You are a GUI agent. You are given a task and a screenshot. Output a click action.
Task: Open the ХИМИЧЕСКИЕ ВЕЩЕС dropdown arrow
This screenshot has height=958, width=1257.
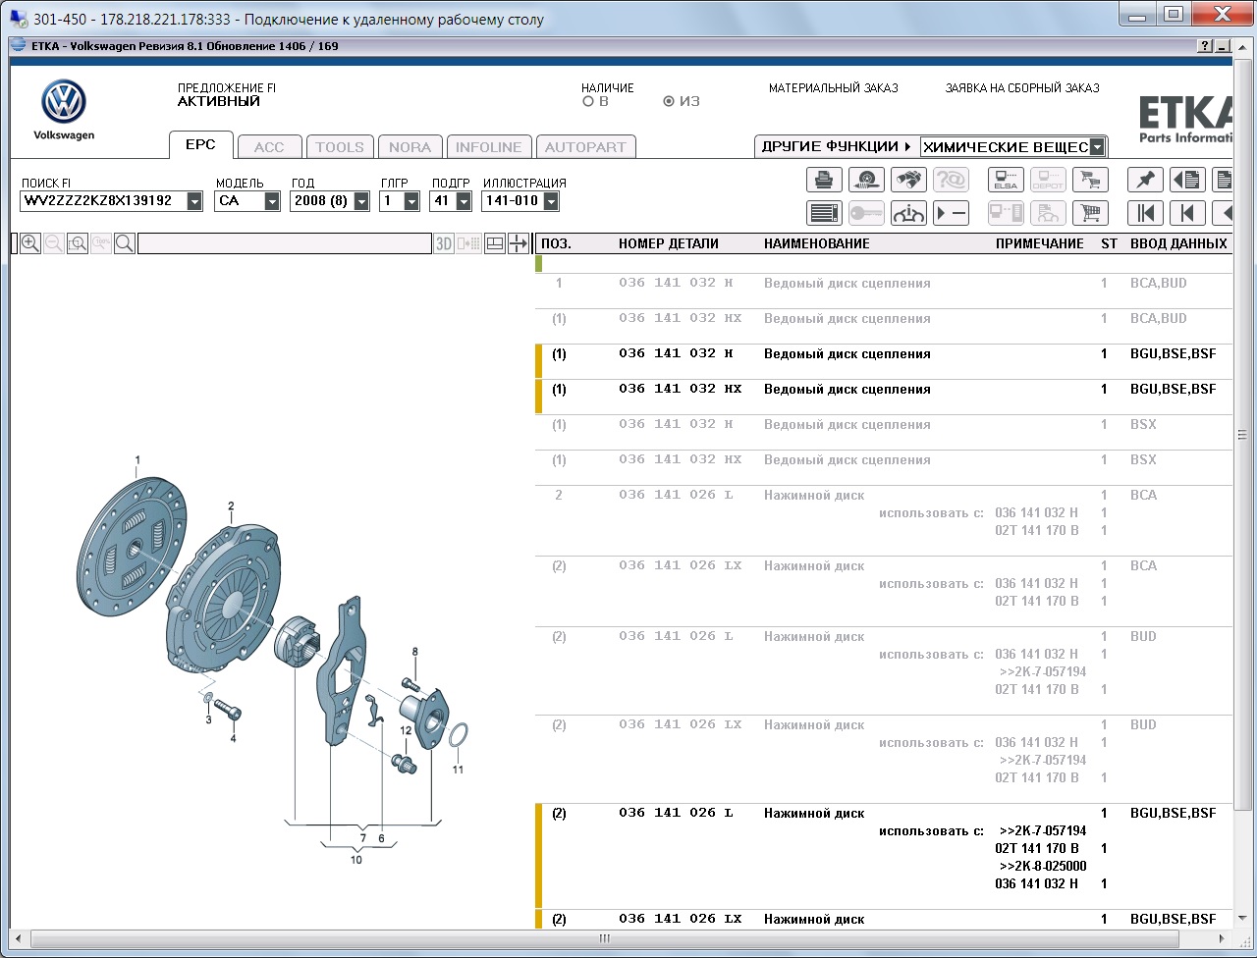(x=1097, y=147)
